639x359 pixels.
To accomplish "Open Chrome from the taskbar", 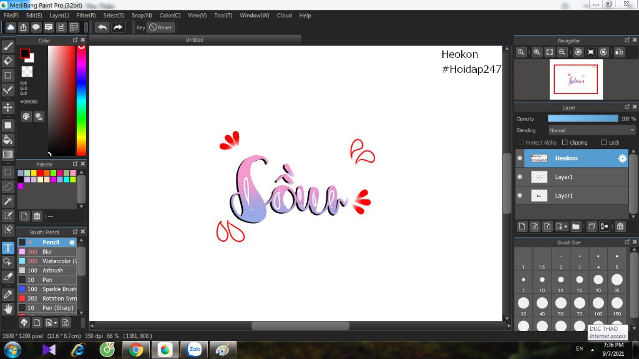I will pyautogui.click(x=136, y=350).
